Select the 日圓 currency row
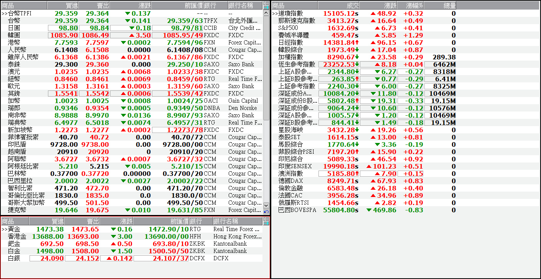This screenshot has height=279, width=541. (x=132, y=28)
